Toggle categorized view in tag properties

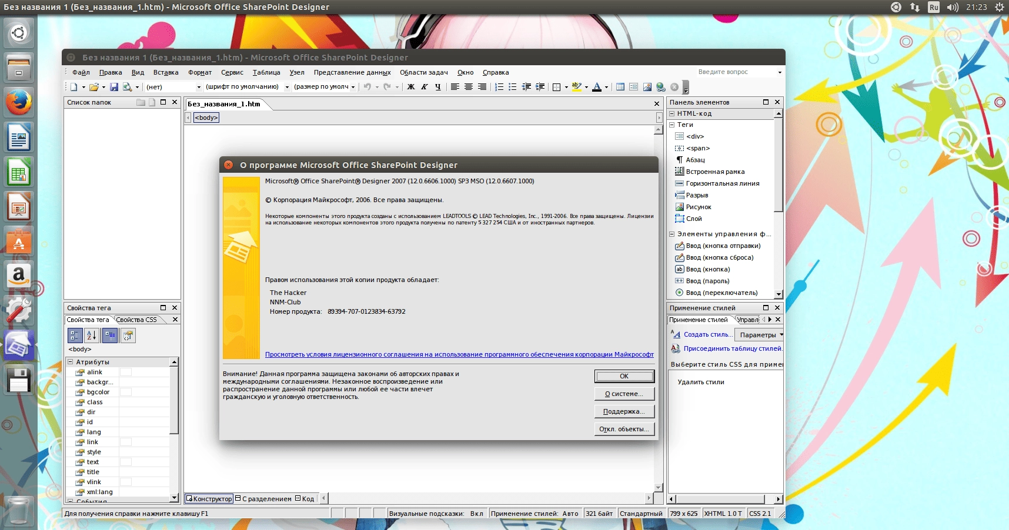point(75,336)
